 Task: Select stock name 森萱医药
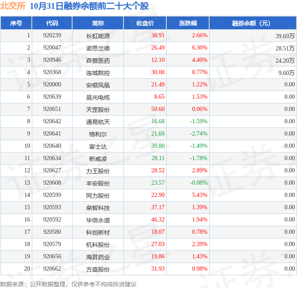(98, 60)
